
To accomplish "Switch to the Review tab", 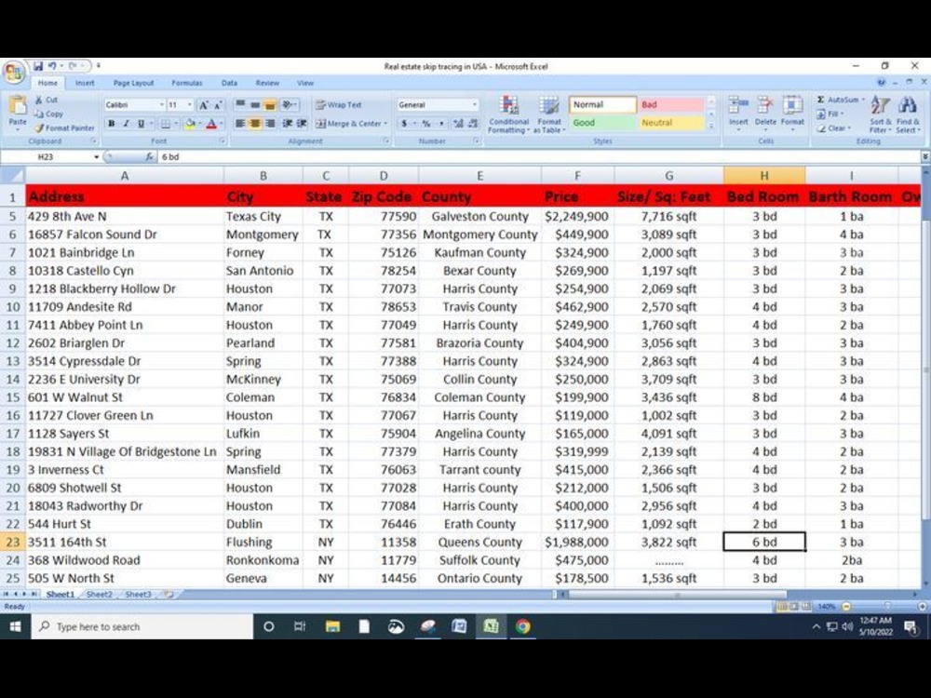I will 267,83.
